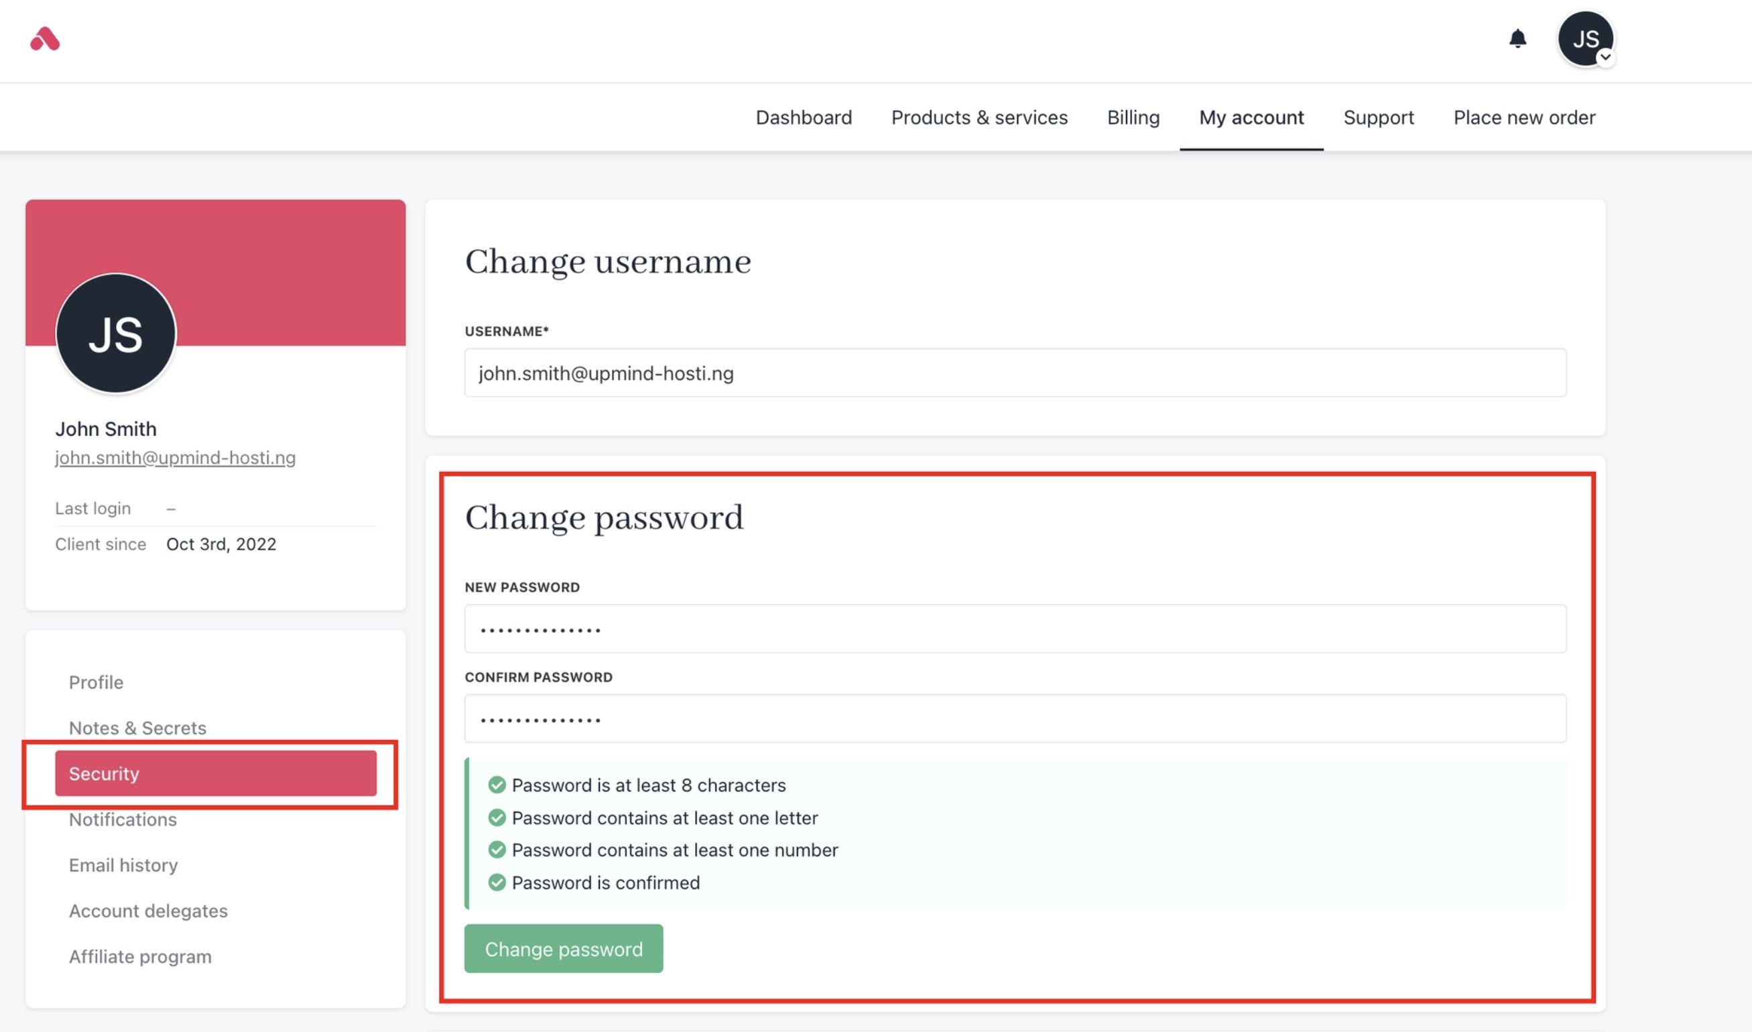Select the My account tab
The height and width of the screenshot is (1032, 1752).
click(1251, 117)
